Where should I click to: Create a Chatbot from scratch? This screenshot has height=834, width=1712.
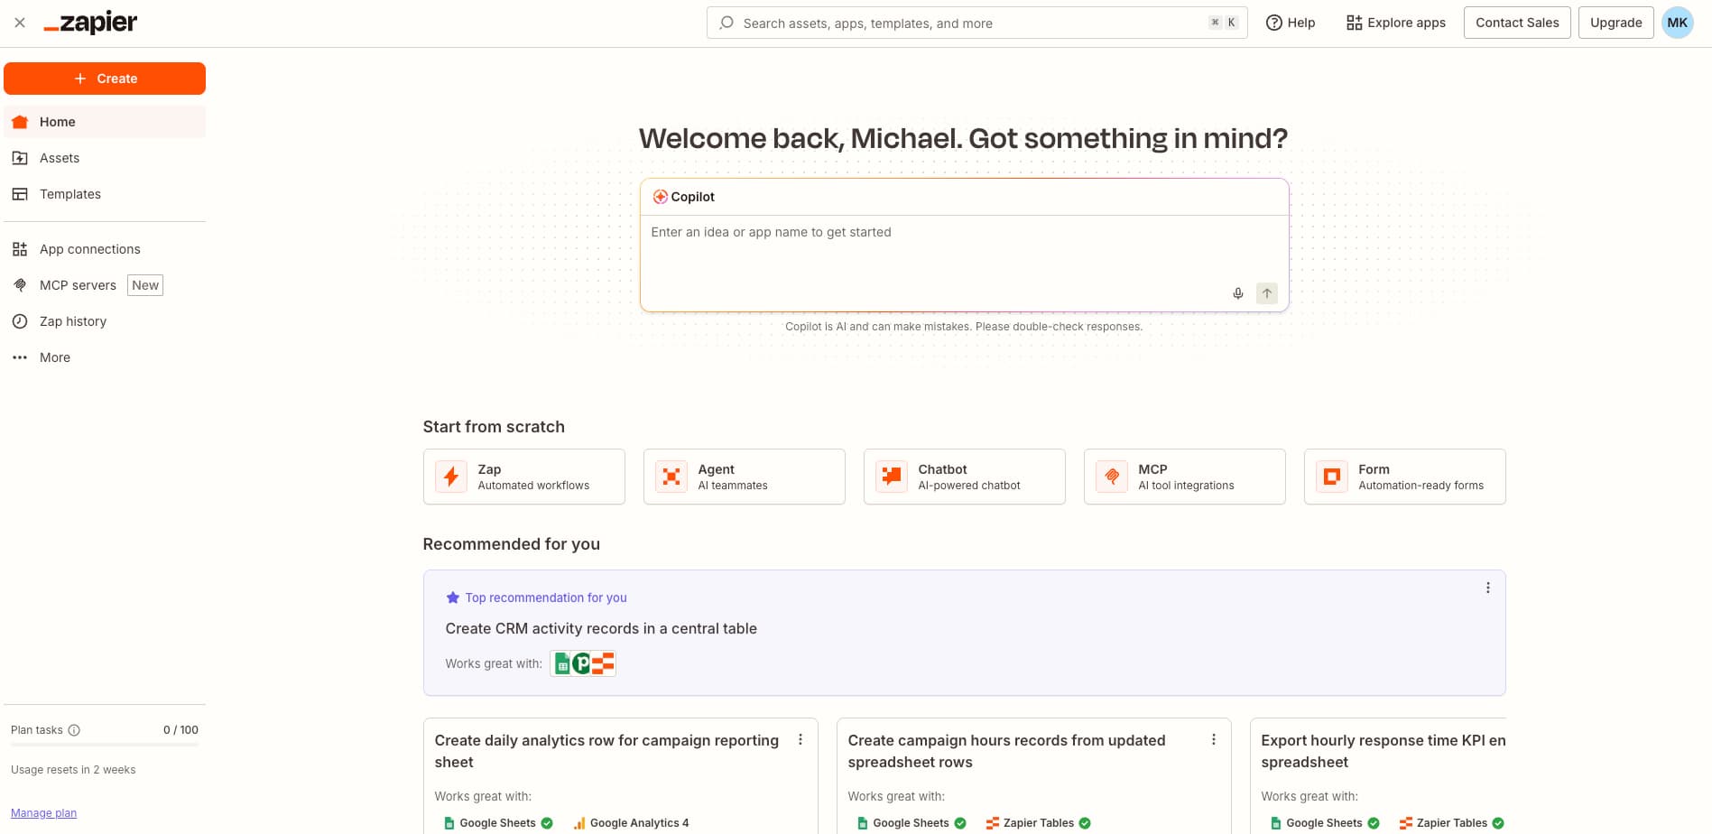point(964,477)
